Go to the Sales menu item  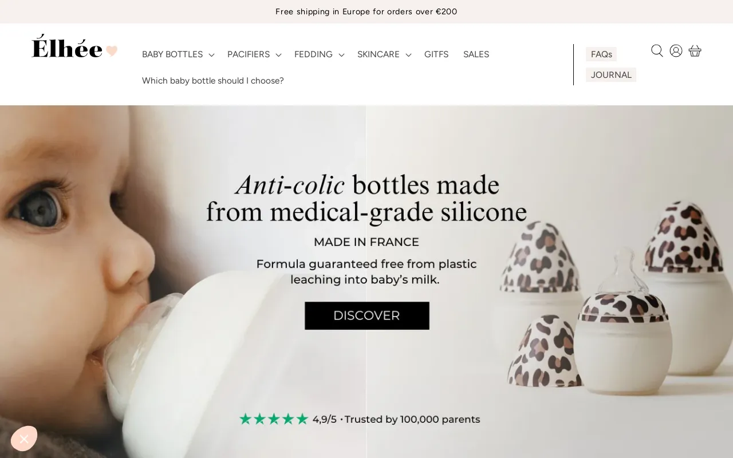476,54
